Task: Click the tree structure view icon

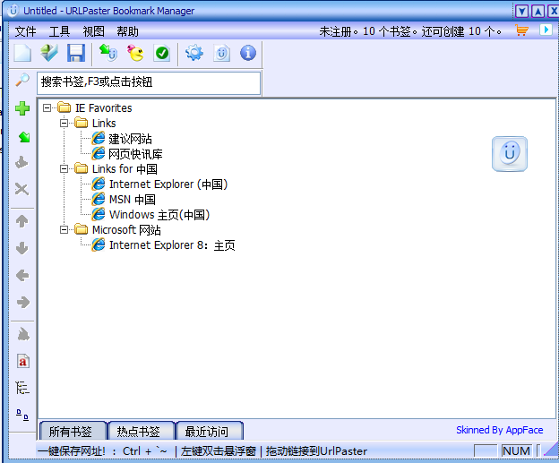Action: tap(22, 388)
